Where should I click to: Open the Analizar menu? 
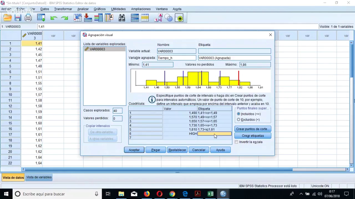click(x=83, y=9)
